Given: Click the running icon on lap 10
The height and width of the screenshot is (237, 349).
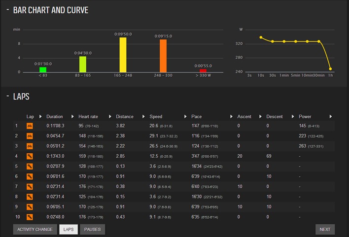Looking at the screenshot, I should point(30,217).
